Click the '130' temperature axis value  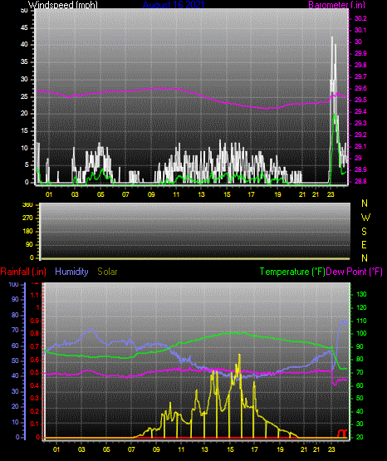pyautogui.click(x=361, y=294)
